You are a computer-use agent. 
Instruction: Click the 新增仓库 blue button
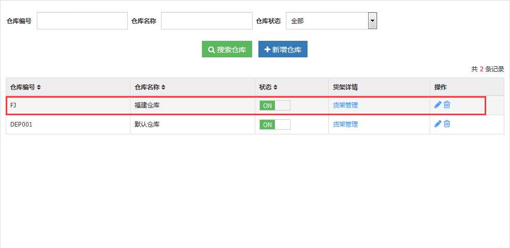(283, 49)
